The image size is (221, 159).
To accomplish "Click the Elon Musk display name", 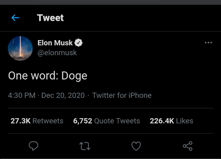I will (55, 43).
